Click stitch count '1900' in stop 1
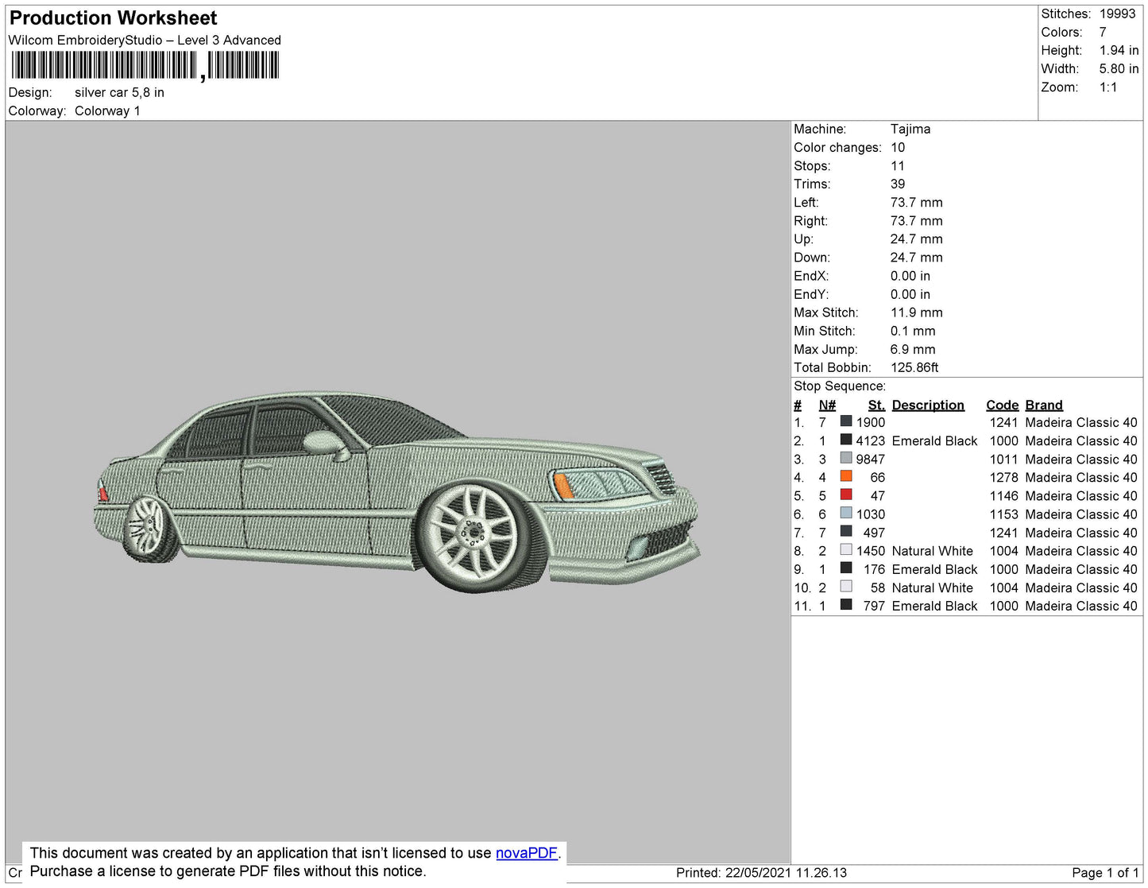The width and height of the screenshot is (1148, 888). coord(871,422)
